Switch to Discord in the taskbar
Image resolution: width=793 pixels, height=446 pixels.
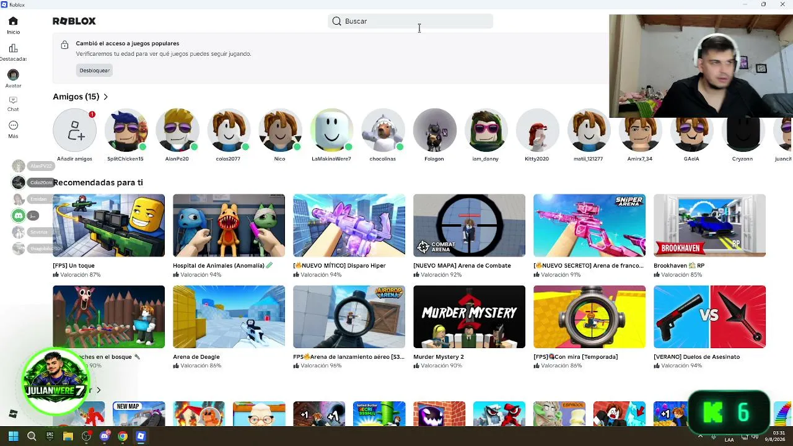coord(105,436)
